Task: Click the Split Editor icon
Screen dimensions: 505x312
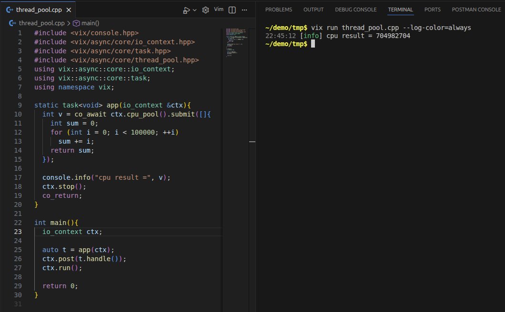Action: (232, 10)
